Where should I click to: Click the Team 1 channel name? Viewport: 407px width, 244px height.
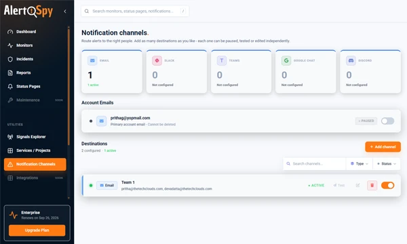coord(128,182)
